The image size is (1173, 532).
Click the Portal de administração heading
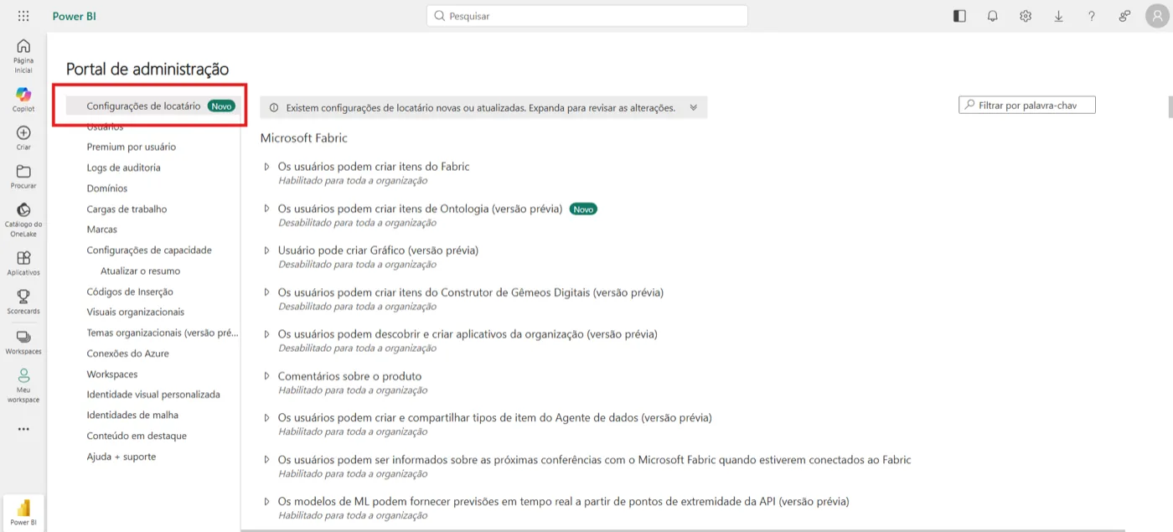pos(147,70)
